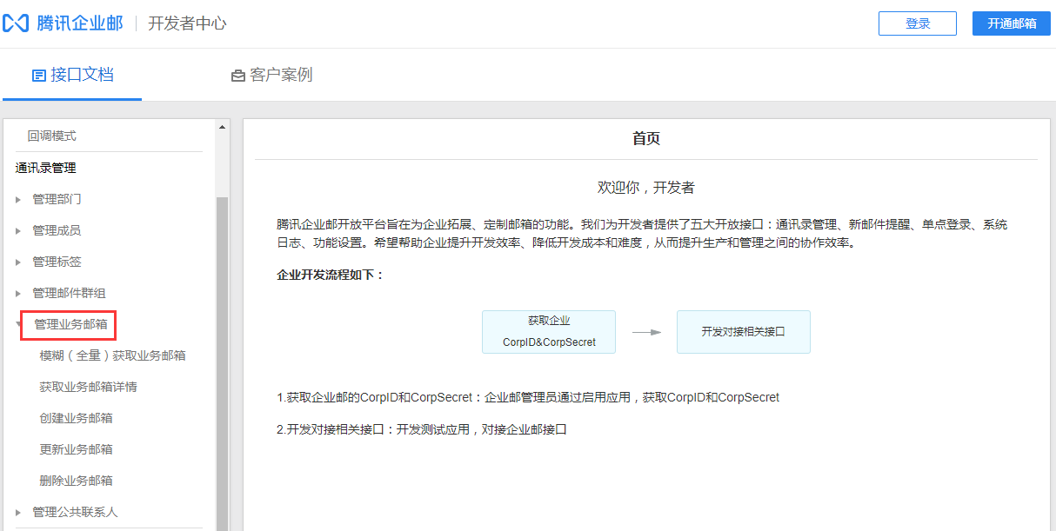Click the 获取企业 CorpID&CorpSecret flowchart box
1056x531 pixels.
coord(548,332)
